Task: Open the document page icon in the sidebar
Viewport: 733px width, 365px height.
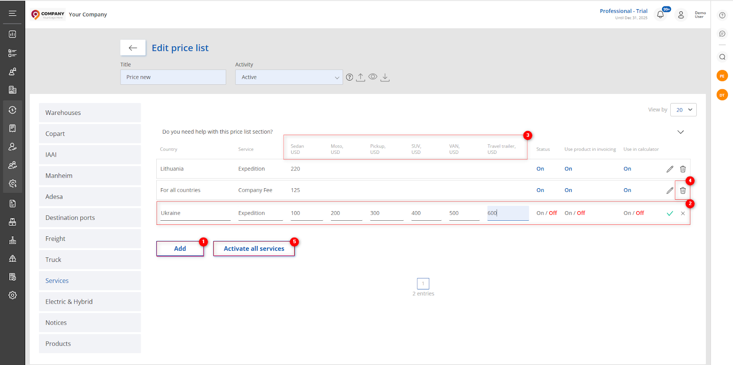Action: (12, 203)
